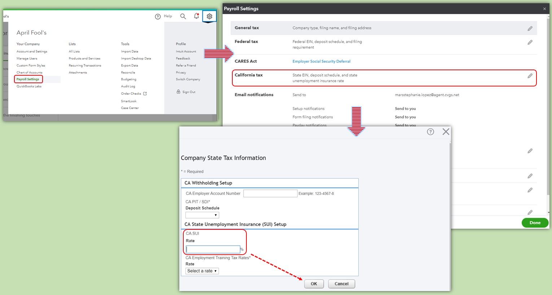Close the Payroll Settings panel
The height and width of the screenshot is (295, 552).
tap(544, 9)
